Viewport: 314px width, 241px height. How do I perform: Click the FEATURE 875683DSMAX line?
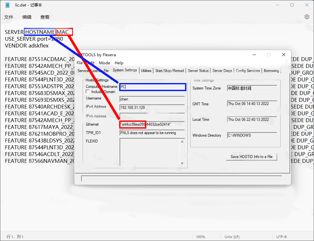pyautogui.click(x=40, y=93)
